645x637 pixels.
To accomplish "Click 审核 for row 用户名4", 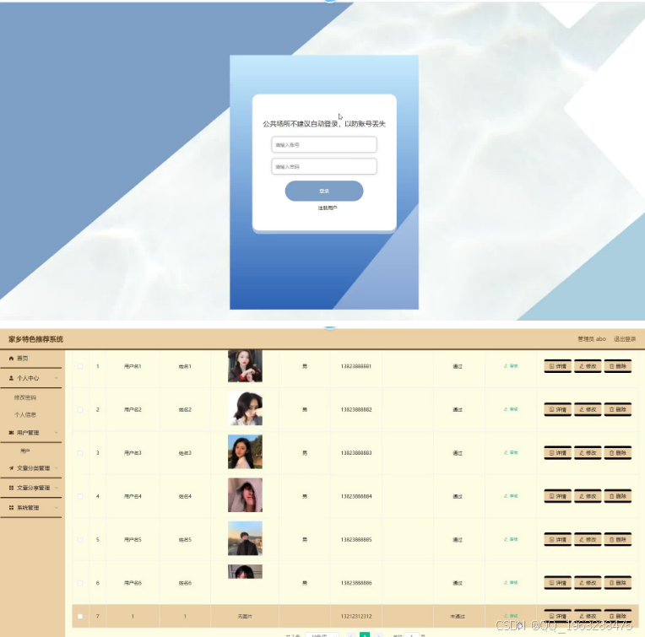I will point(511,496).
